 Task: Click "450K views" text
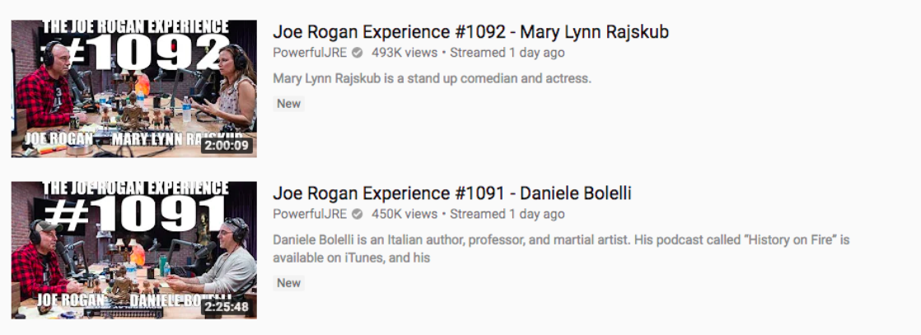(x=404, y=214)
